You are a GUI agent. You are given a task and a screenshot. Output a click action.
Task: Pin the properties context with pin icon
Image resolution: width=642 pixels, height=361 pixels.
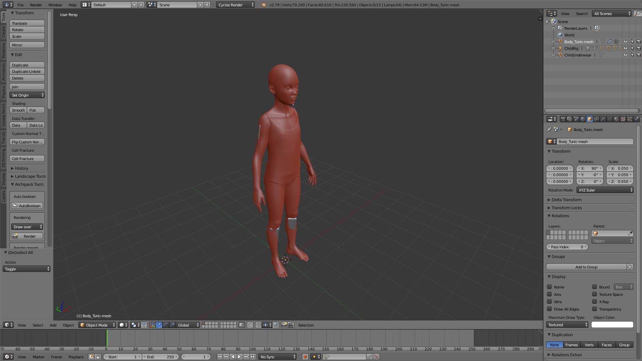pyautogui.click(x=549, y=129)
